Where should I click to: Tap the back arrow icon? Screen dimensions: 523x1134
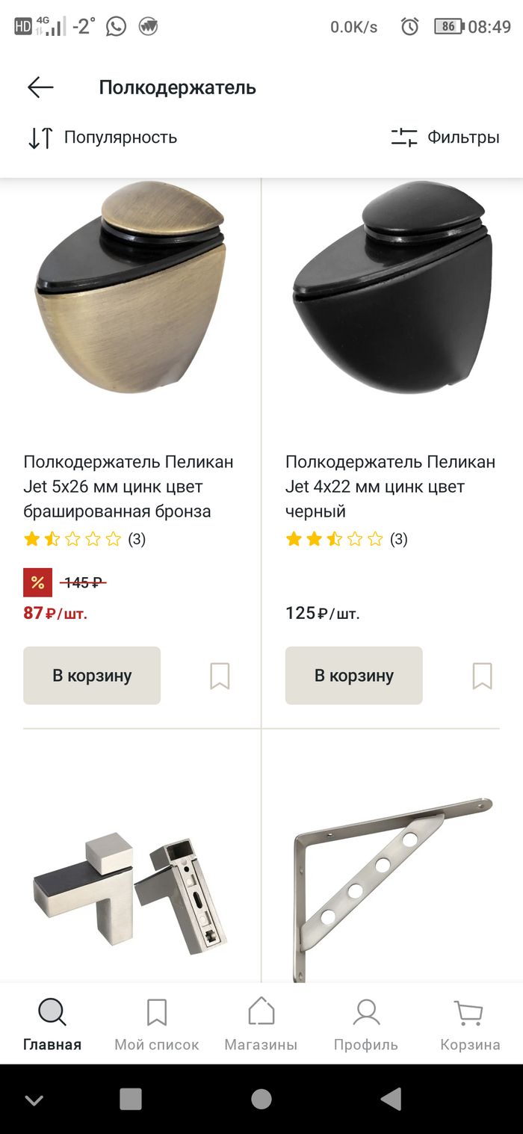40,87
